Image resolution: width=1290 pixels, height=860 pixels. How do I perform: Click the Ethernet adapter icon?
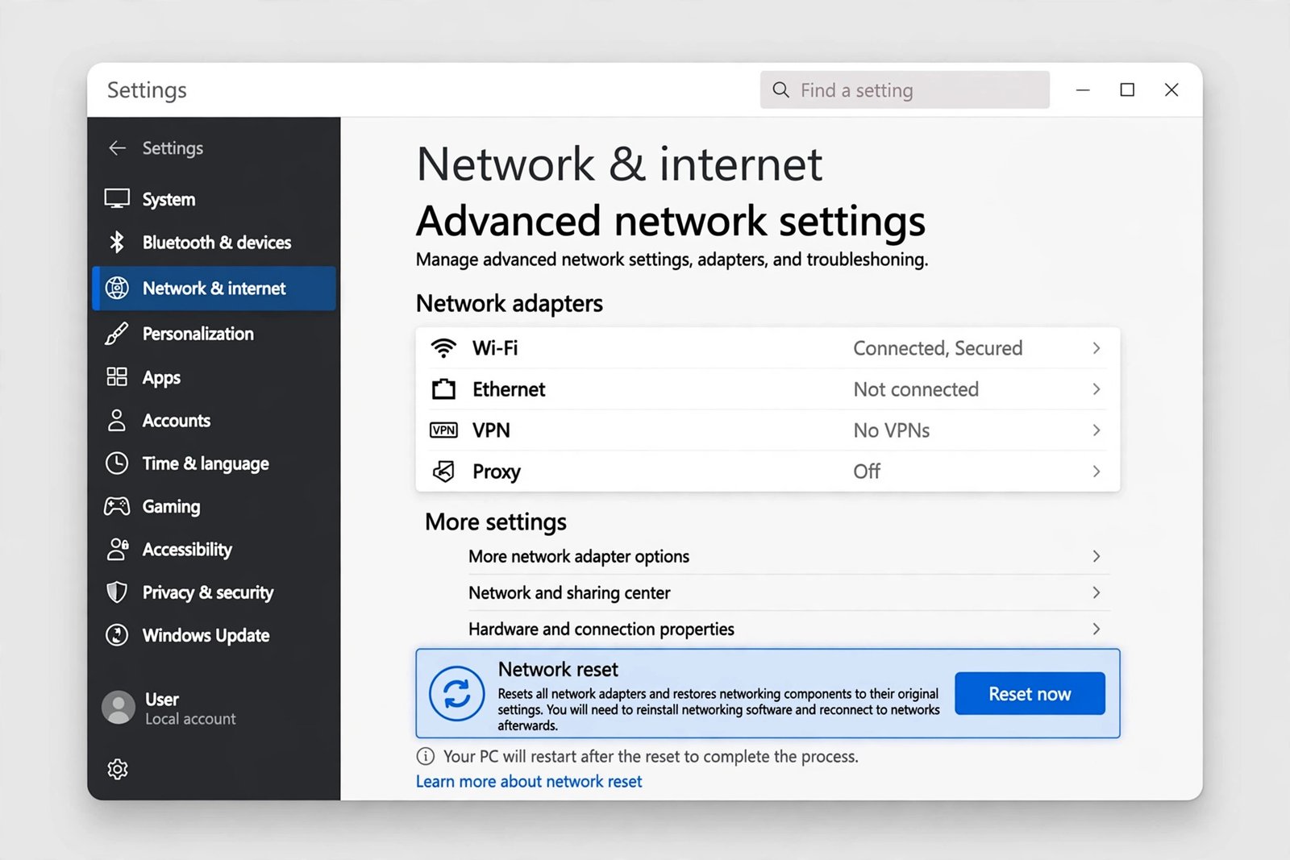pyautogui.click(x=443, y=389)
